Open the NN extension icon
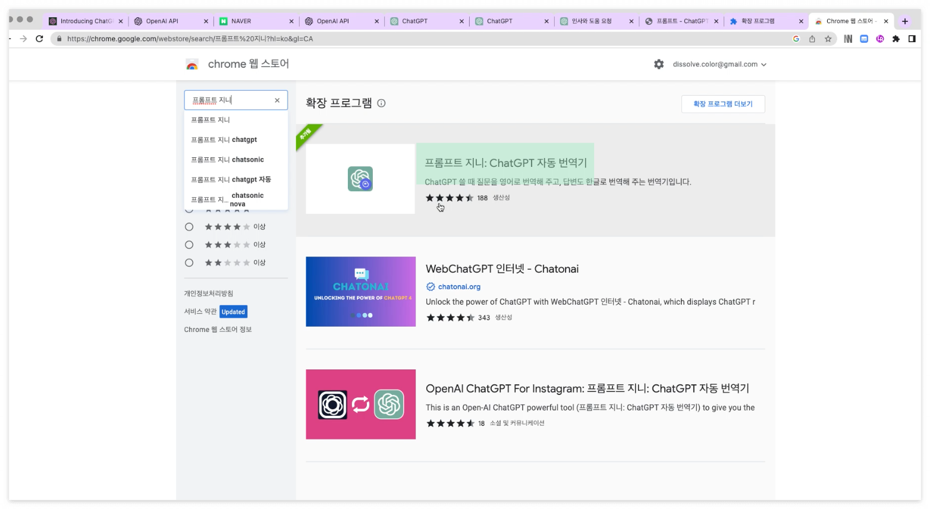The height and width of the screenshot is (509, 930). coord(848,39)
